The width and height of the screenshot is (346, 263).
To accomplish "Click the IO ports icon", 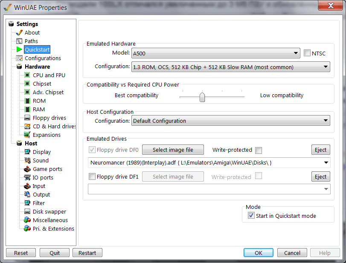I will pos(27,177).
